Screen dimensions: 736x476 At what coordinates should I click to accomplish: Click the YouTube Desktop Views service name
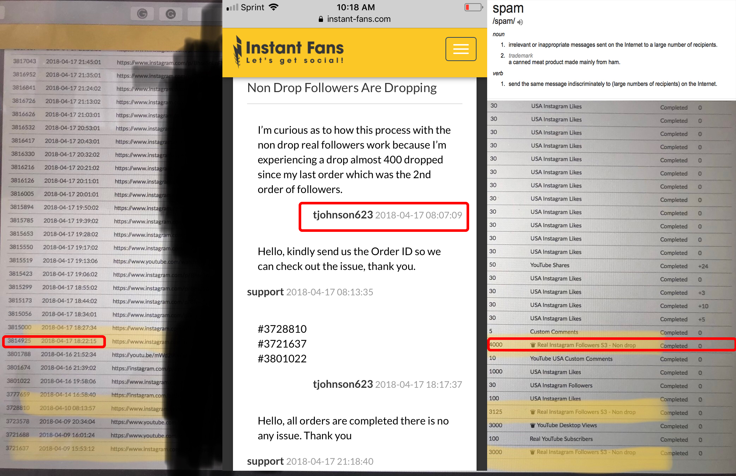tap(567, 425)
